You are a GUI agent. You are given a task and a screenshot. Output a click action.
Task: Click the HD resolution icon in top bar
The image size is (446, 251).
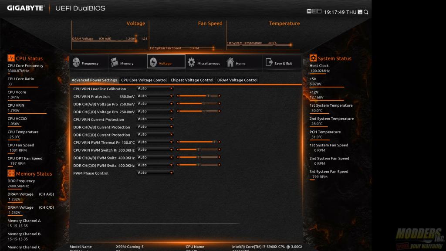tap(309, 11)
